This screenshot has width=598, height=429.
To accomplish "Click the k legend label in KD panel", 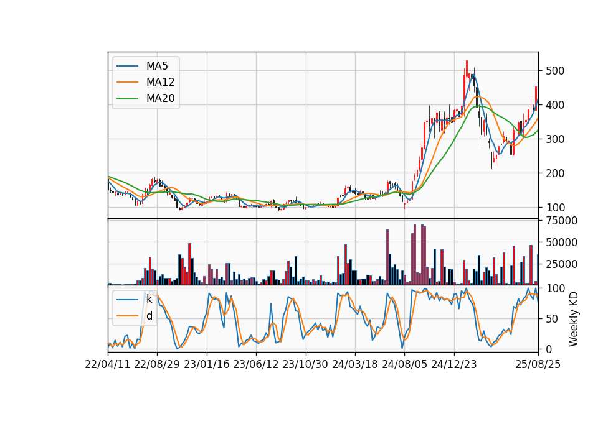I will (x=149, y=299).
